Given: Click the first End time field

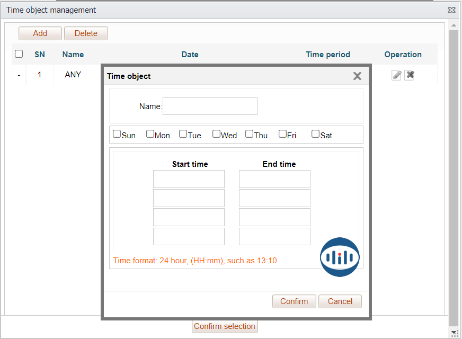Looking at the screenshot, I should [274, 179].
